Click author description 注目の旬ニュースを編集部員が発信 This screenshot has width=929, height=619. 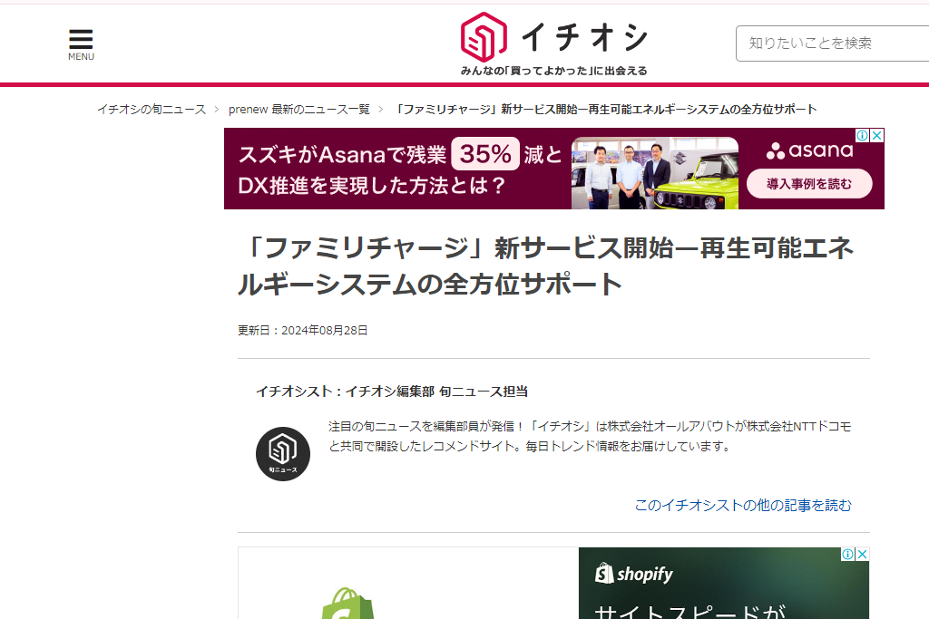click(x=590, y=436)
